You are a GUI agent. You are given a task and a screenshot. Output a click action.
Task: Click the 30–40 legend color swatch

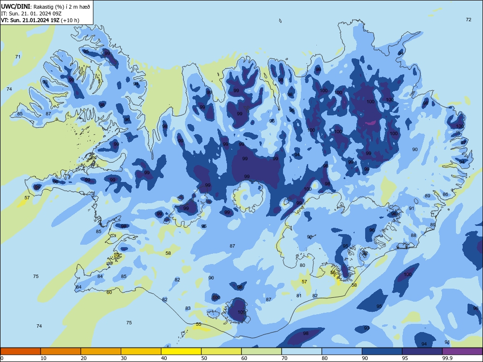pyautogui.click(x=141, y=351)
